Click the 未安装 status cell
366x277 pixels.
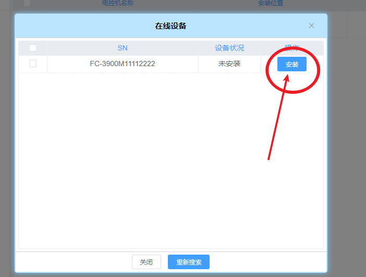[229, 64]
